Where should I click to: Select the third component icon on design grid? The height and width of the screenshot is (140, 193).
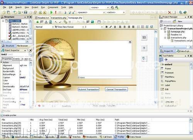pyautogui.click(x=144, y=59)
